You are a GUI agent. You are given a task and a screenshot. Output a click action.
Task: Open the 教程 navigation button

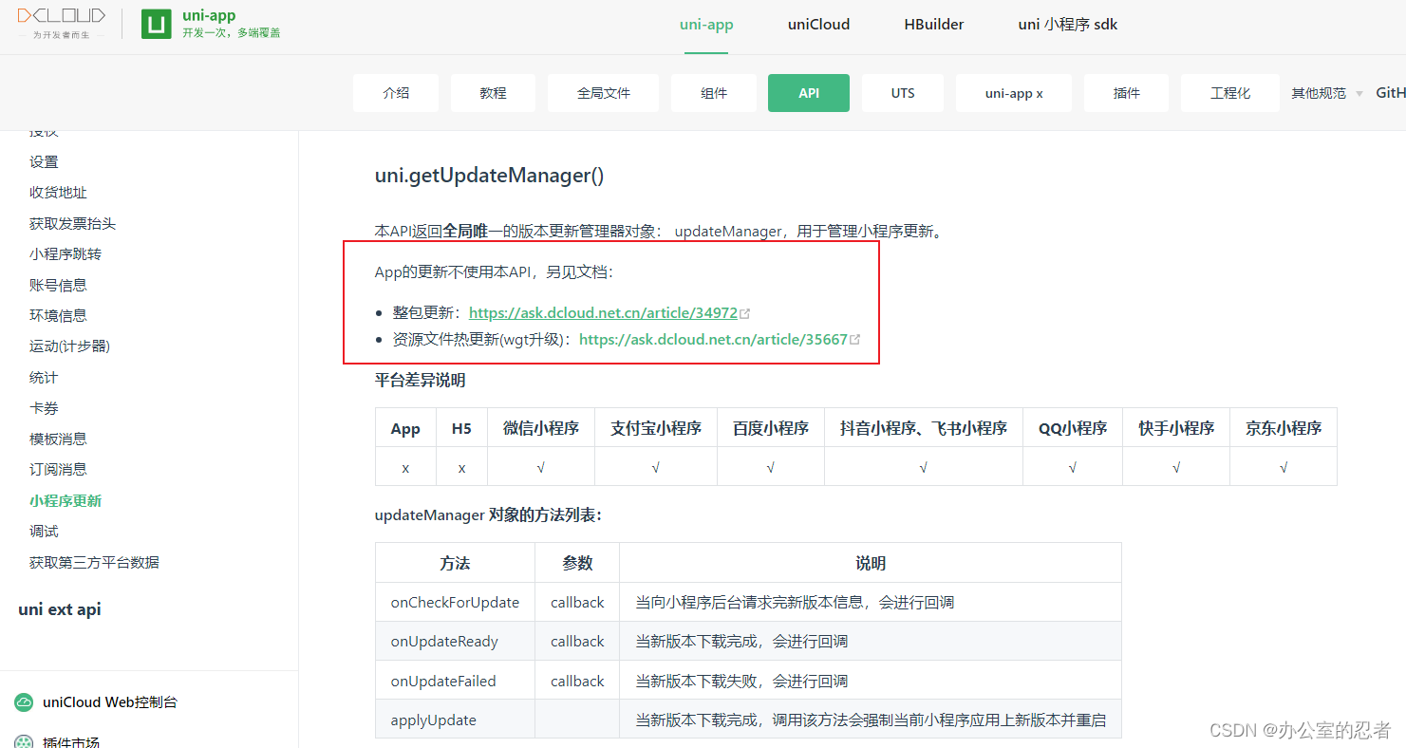point(493,93)
